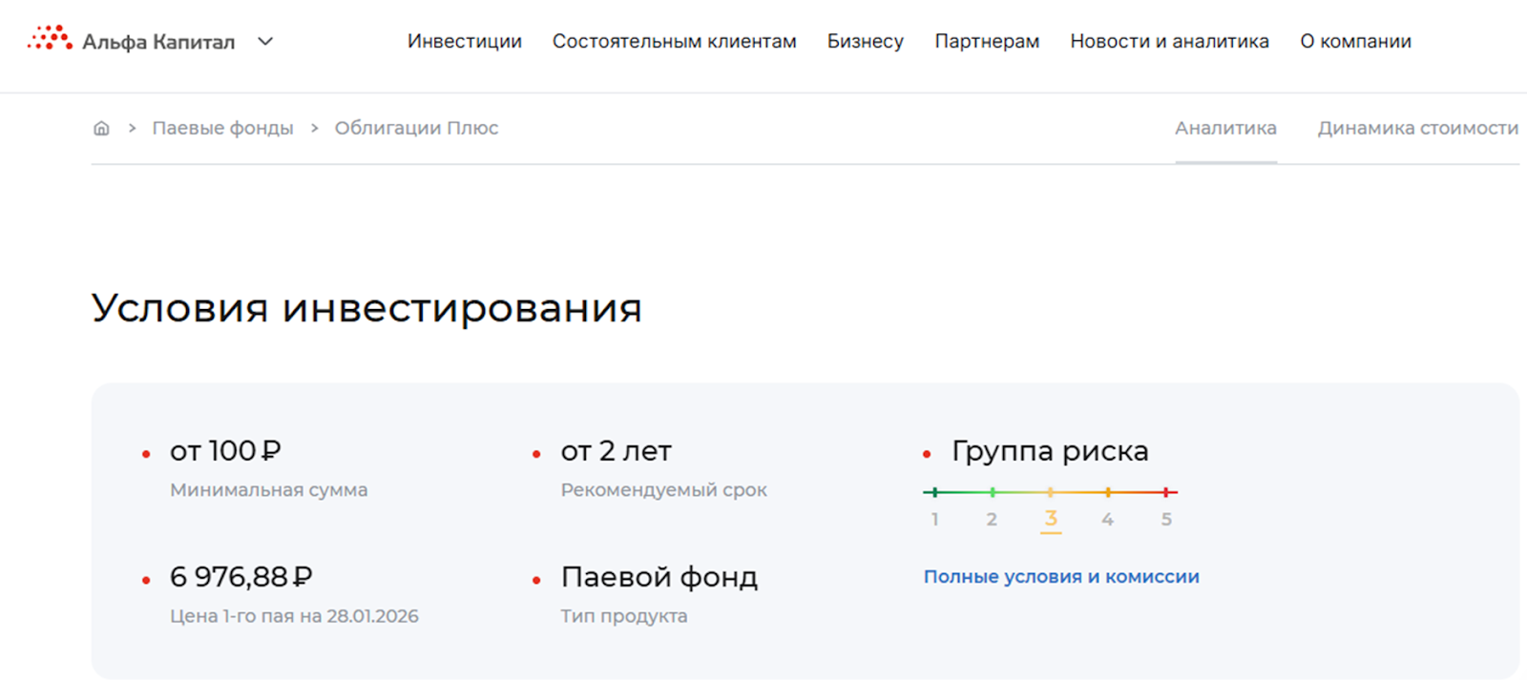Open the О компании menu
Viewport: 1527px width, 680px height.
(1355, 41)
